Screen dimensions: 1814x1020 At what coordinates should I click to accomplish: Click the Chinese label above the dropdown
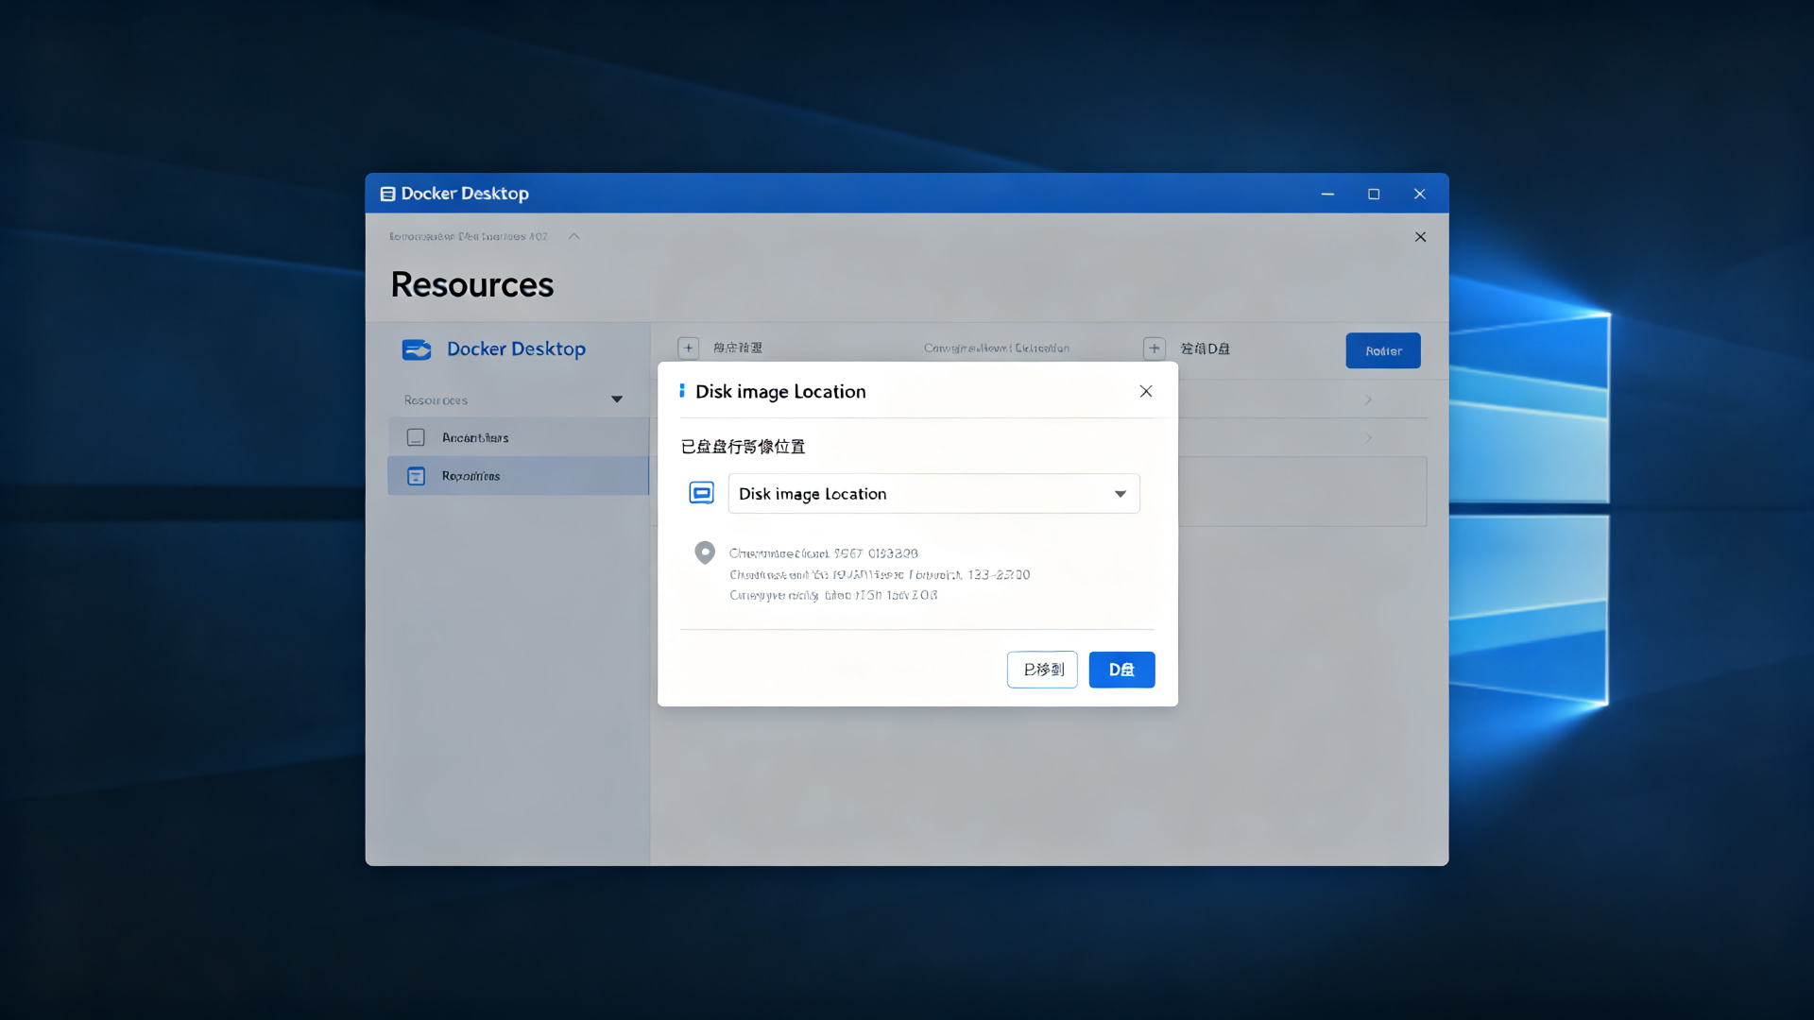click(744, 447)
